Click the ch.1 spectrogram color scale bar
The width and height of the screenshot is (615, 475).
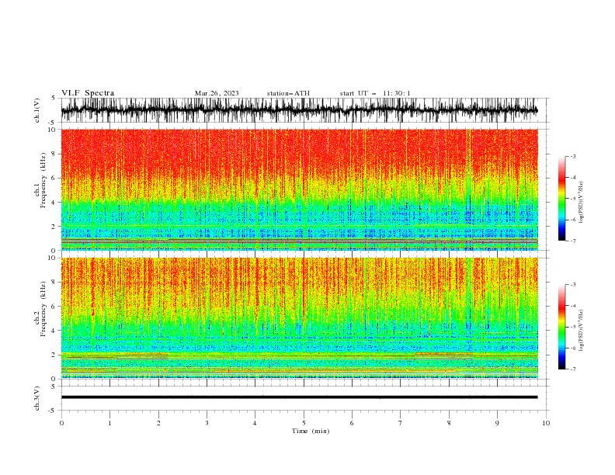(561, 198)
